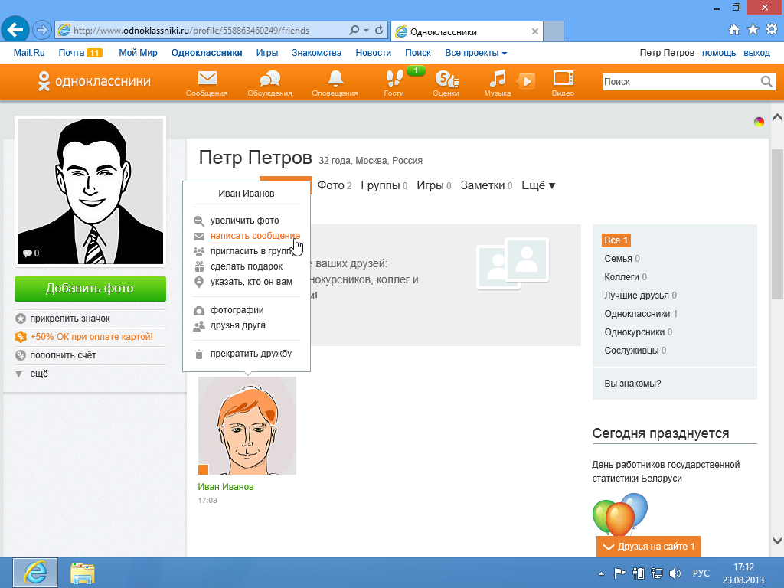Viewport: 784px width, 588px height.
Task: Expand ещё under the profile photo
Action: pyautogui.click(x=39, y=374)
